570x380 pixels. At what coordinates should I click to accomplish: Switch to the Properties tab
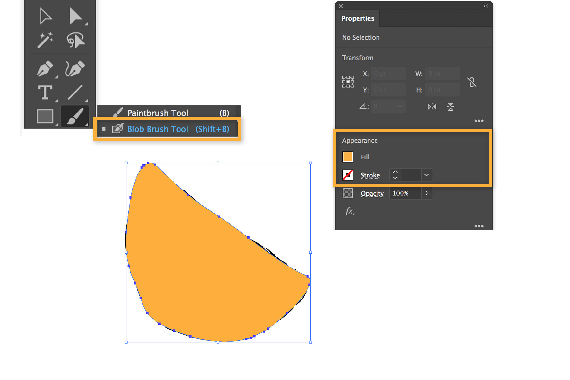[x=358, y=18]
